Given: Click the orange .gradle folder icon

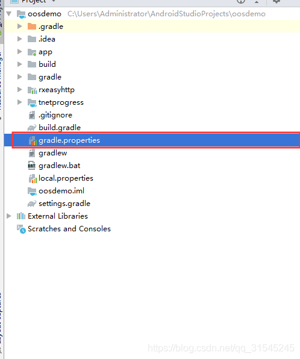Looking at the screenshot, I should point(32,27).
